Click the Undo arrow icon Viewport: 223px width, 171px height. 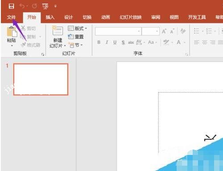pyautogui.click(x=22, y=6)
